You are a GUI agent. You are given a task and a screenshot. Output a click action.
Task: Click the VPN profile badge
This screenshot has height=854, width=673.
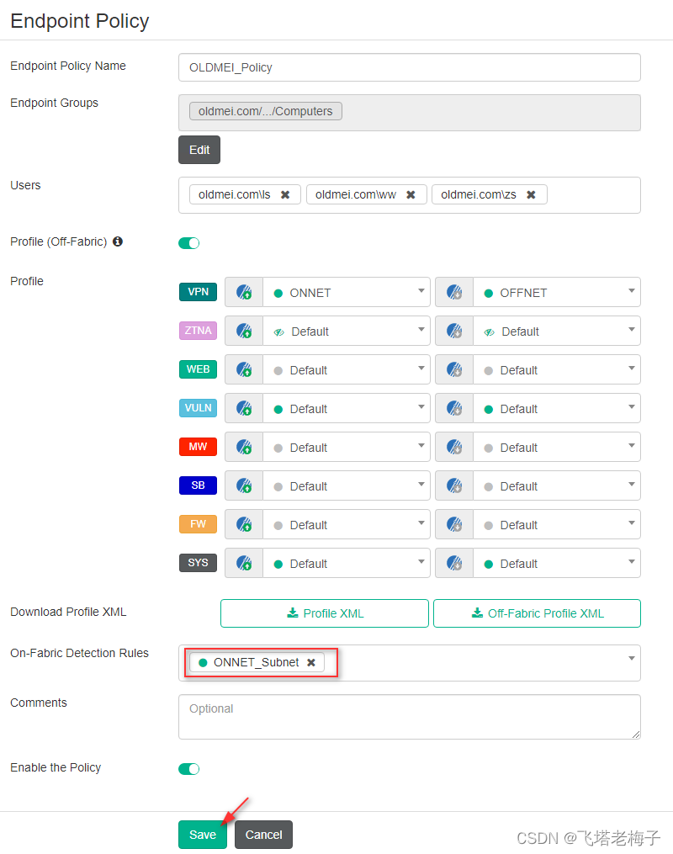pyautogui.click(x=199, y=292)
